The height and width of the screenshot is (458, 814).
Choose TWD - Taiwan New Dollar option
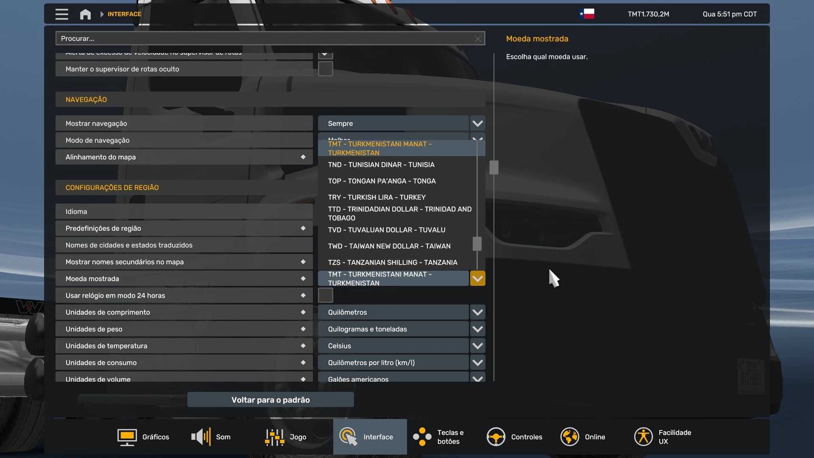tap(389, 246)
